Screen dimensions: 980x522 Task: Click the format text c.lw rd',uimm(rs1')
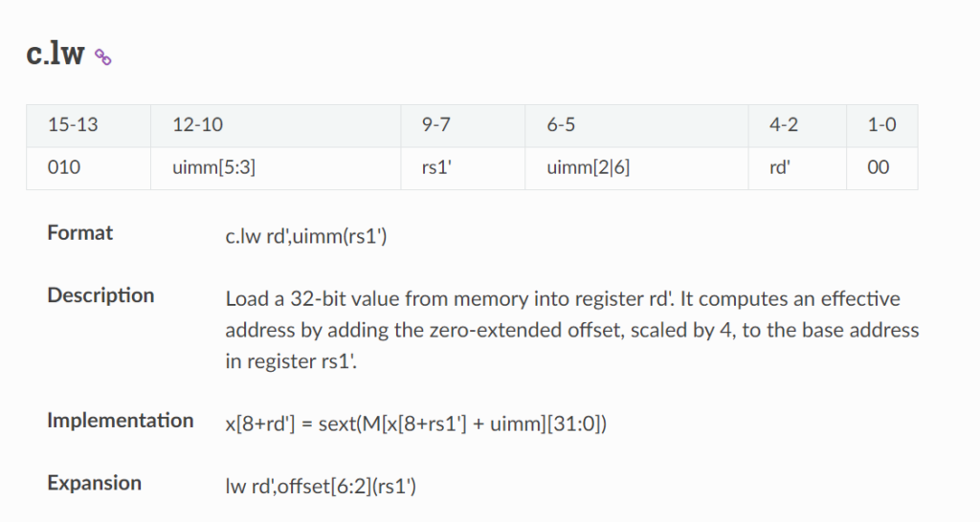(x=306, y=237)
